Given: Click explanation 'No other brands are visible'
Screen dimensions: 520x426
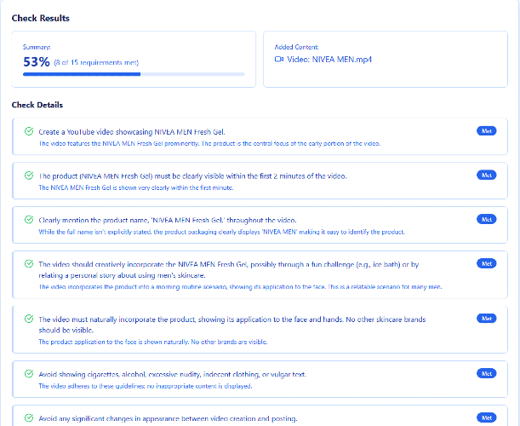Looking at the screenshot, I should point(153,342).
